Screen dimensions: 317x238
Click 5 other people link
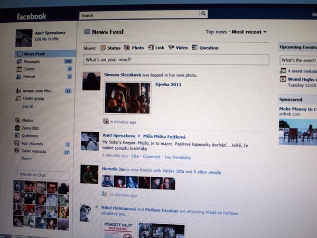pyautogui.click(x=208, y=172)
